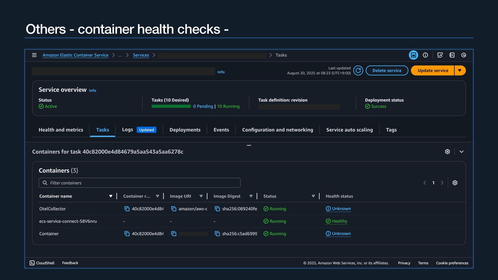Click the hexagon clock icon in top bar

point(464,55)
